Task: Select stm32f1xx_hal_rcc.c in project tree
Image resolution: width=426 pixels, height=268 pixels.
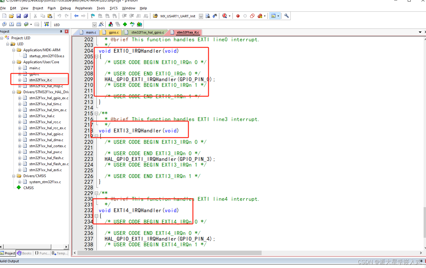Action: [x=45, y=122]
